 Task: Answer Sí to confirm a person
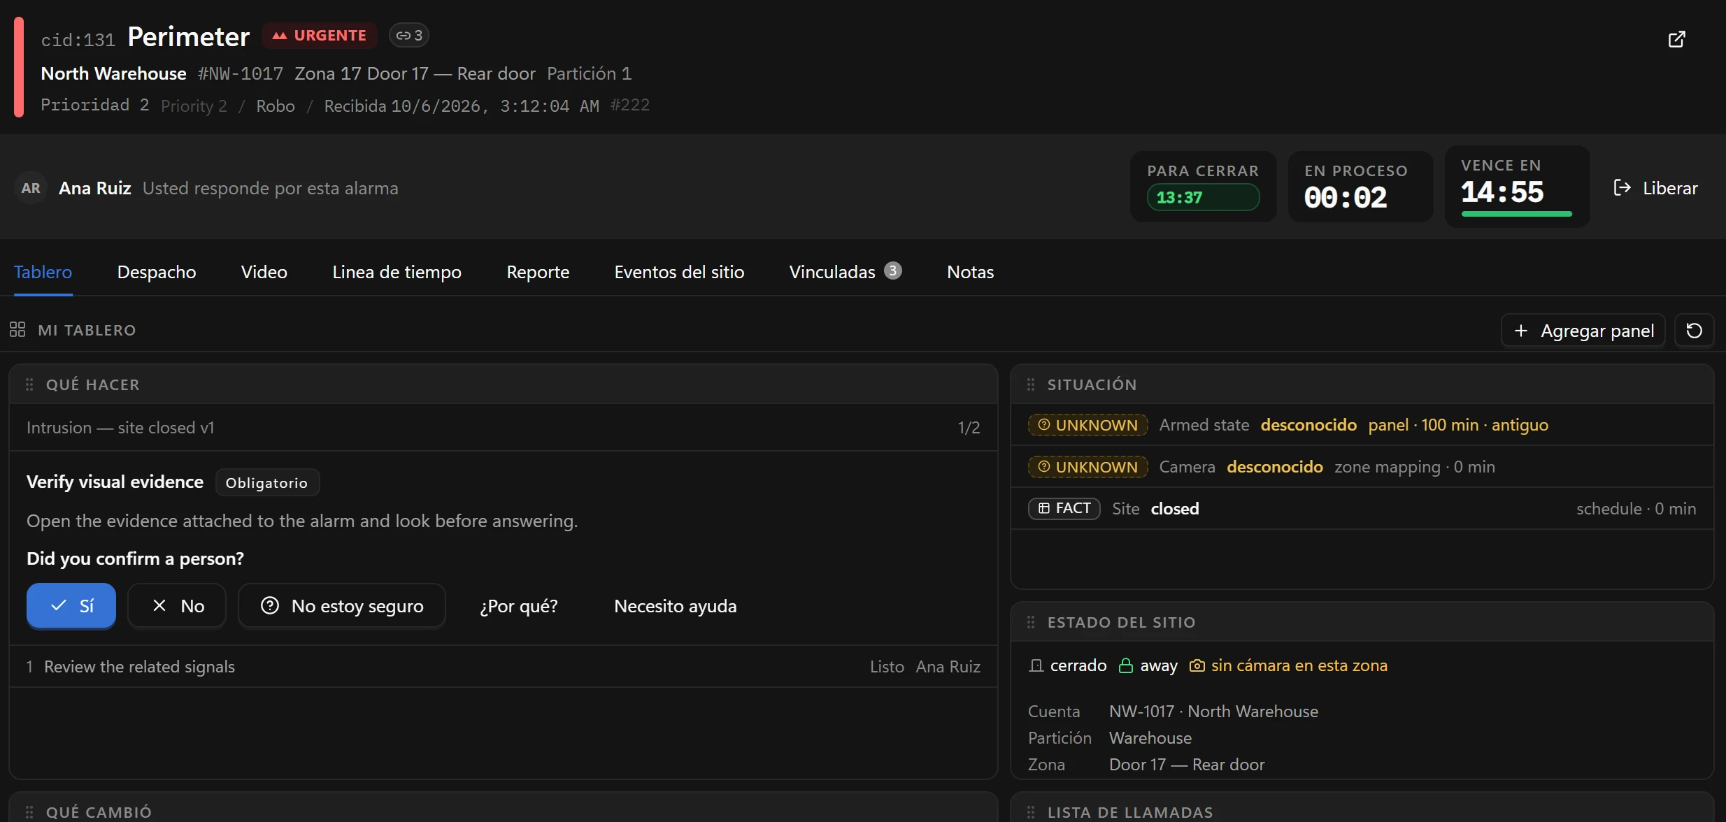(x=71, y=606)
